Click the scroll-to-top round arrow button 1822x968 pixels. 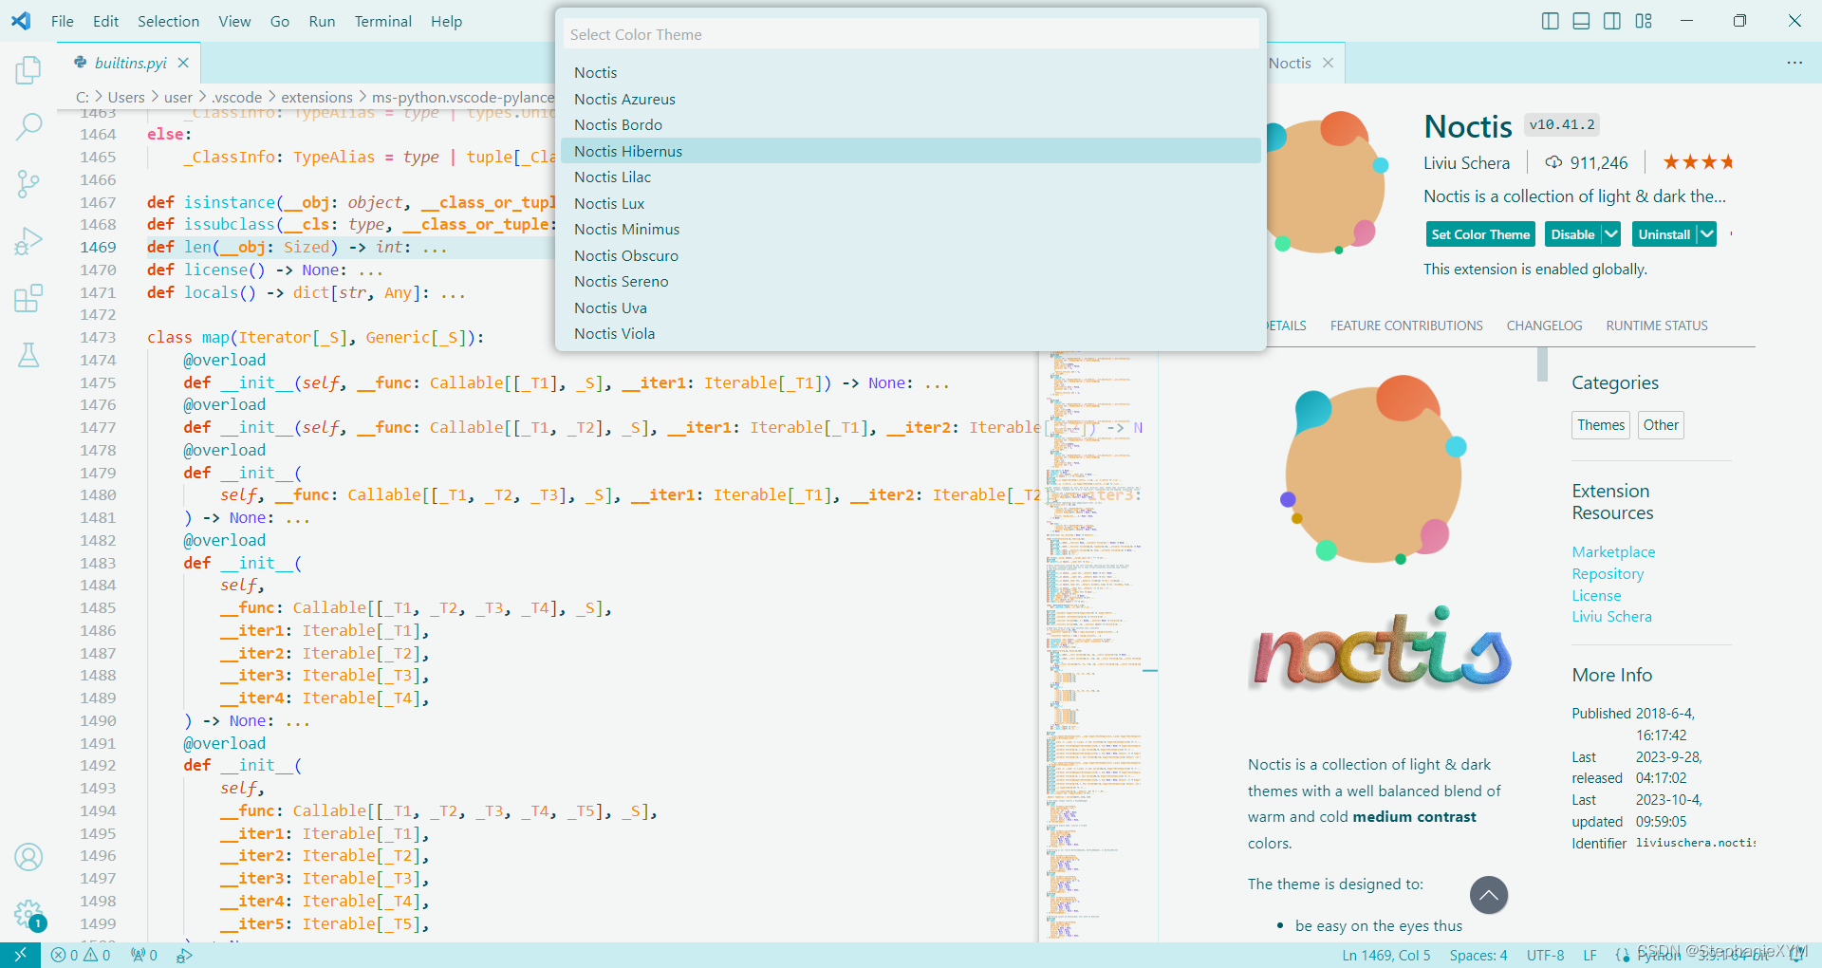1489,895
